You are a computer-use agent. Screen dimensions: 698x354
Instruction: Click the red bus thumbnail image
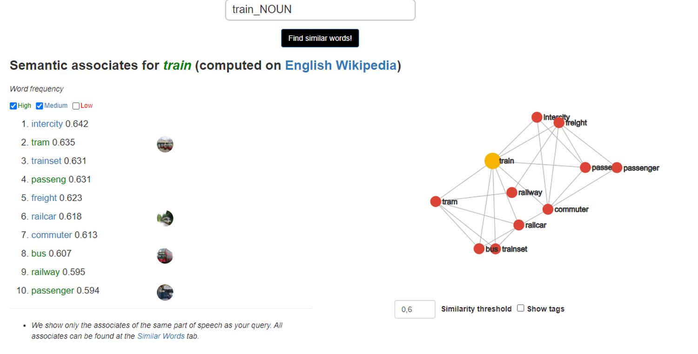[x=165, y=255]
